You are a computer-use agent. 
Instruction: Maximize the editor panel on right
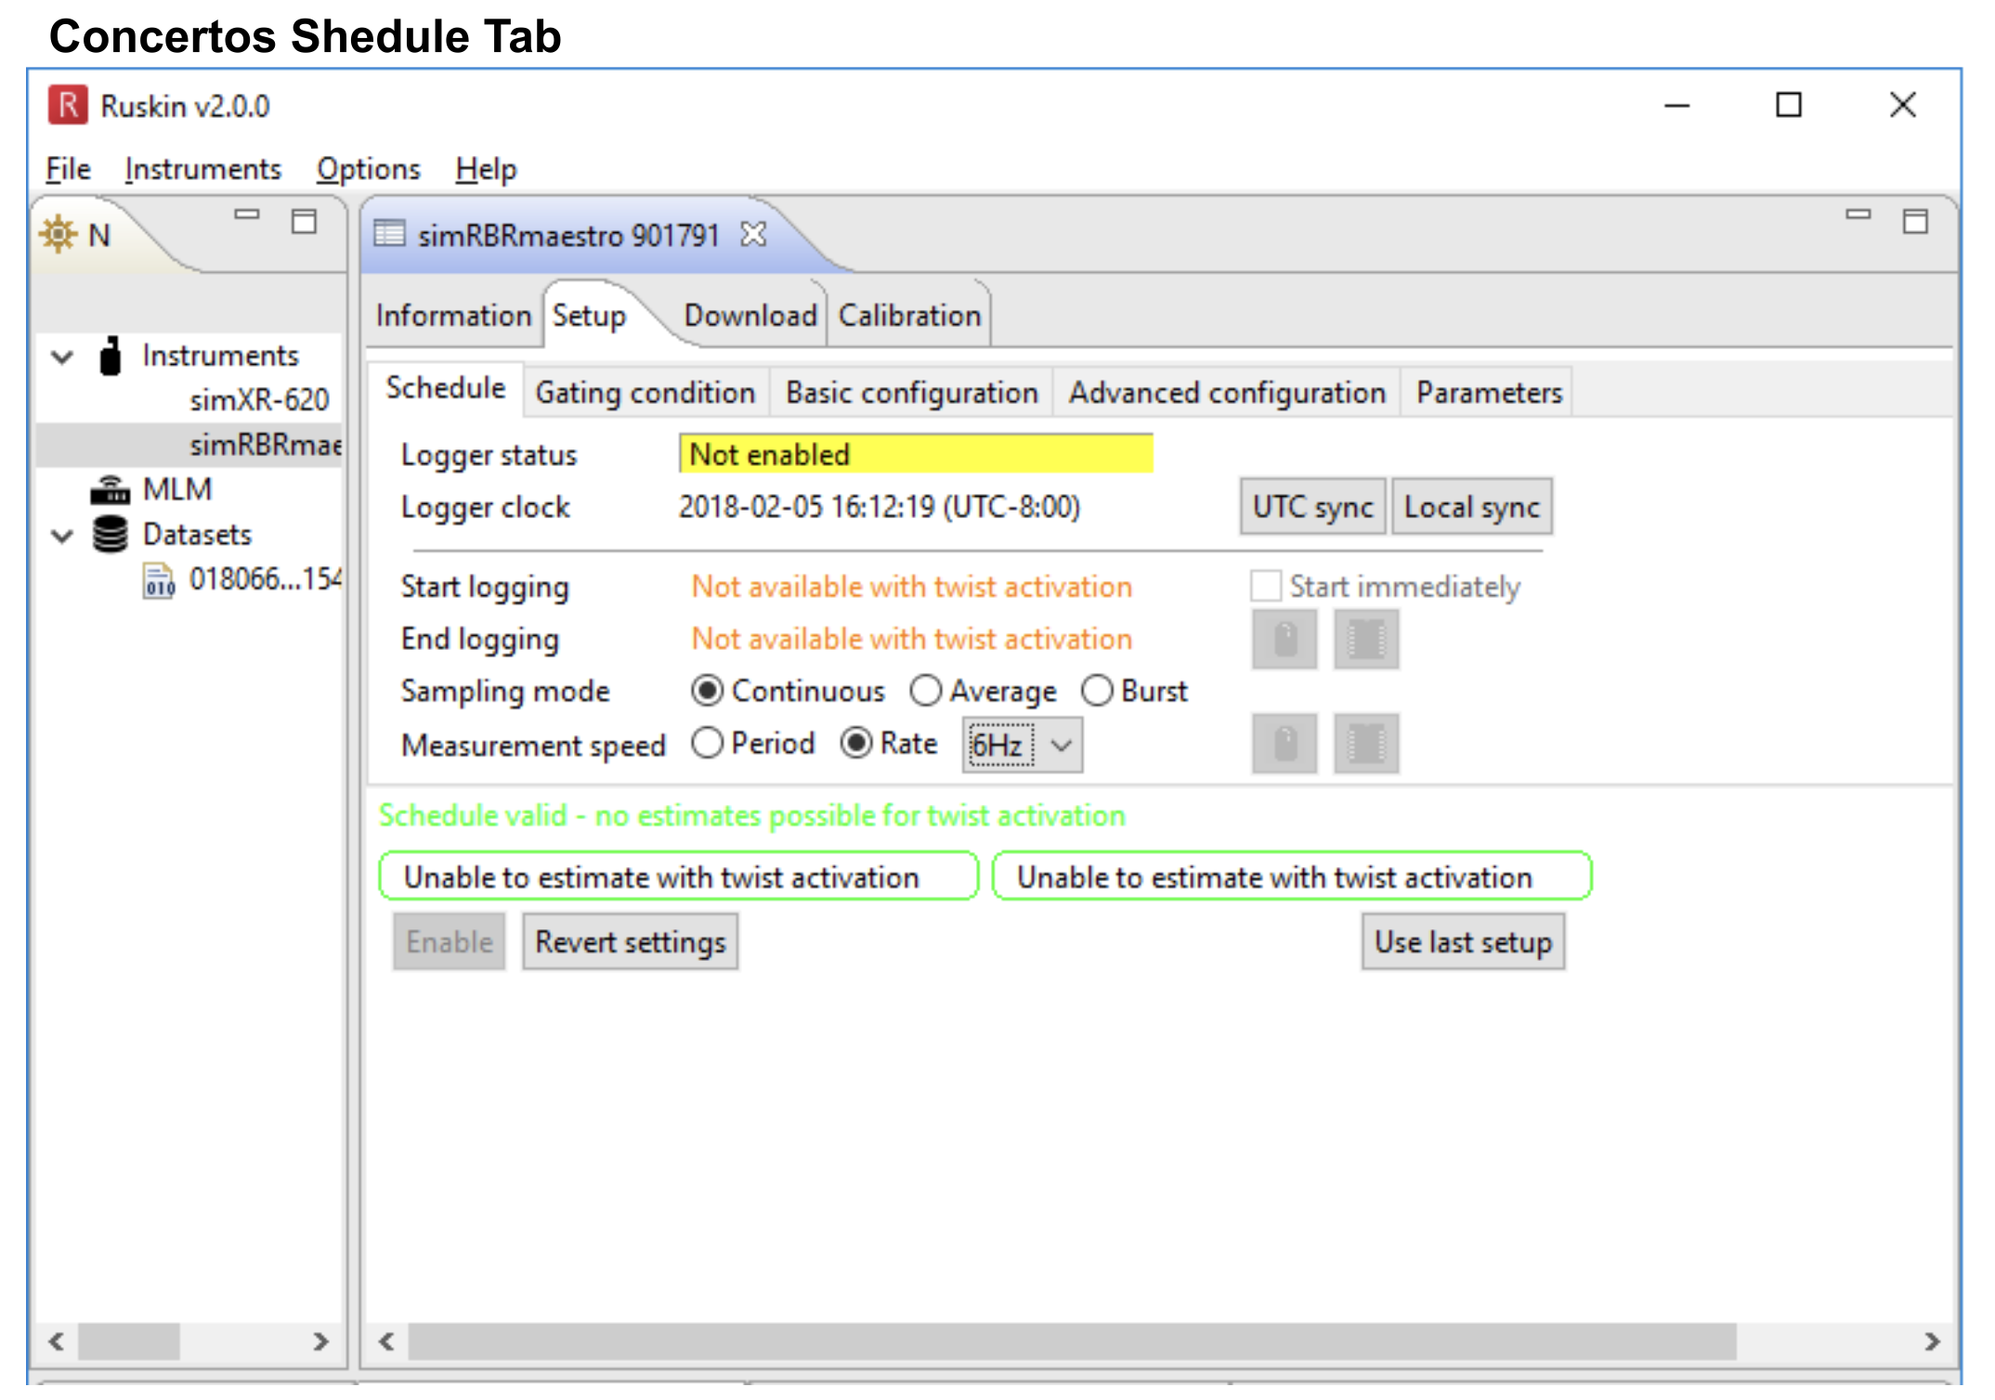coord(1915,221)
